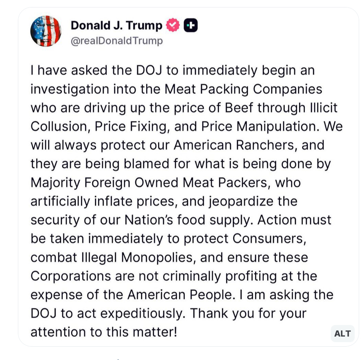Click the words "Meat Packing Companies"
This screenshot has height=360, width=361.
pyautogui.click(x=243, y=89)
